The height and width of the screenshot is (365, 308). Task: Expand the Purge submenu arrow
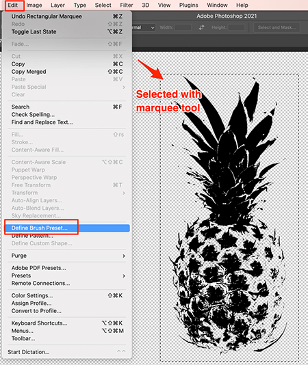click(x=124, y=256)
